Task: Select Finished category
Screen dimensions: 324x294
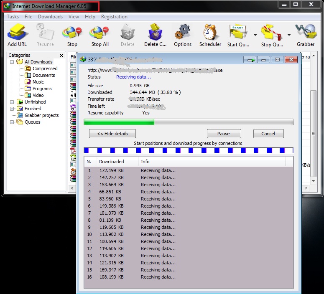Action: point(33,109)
